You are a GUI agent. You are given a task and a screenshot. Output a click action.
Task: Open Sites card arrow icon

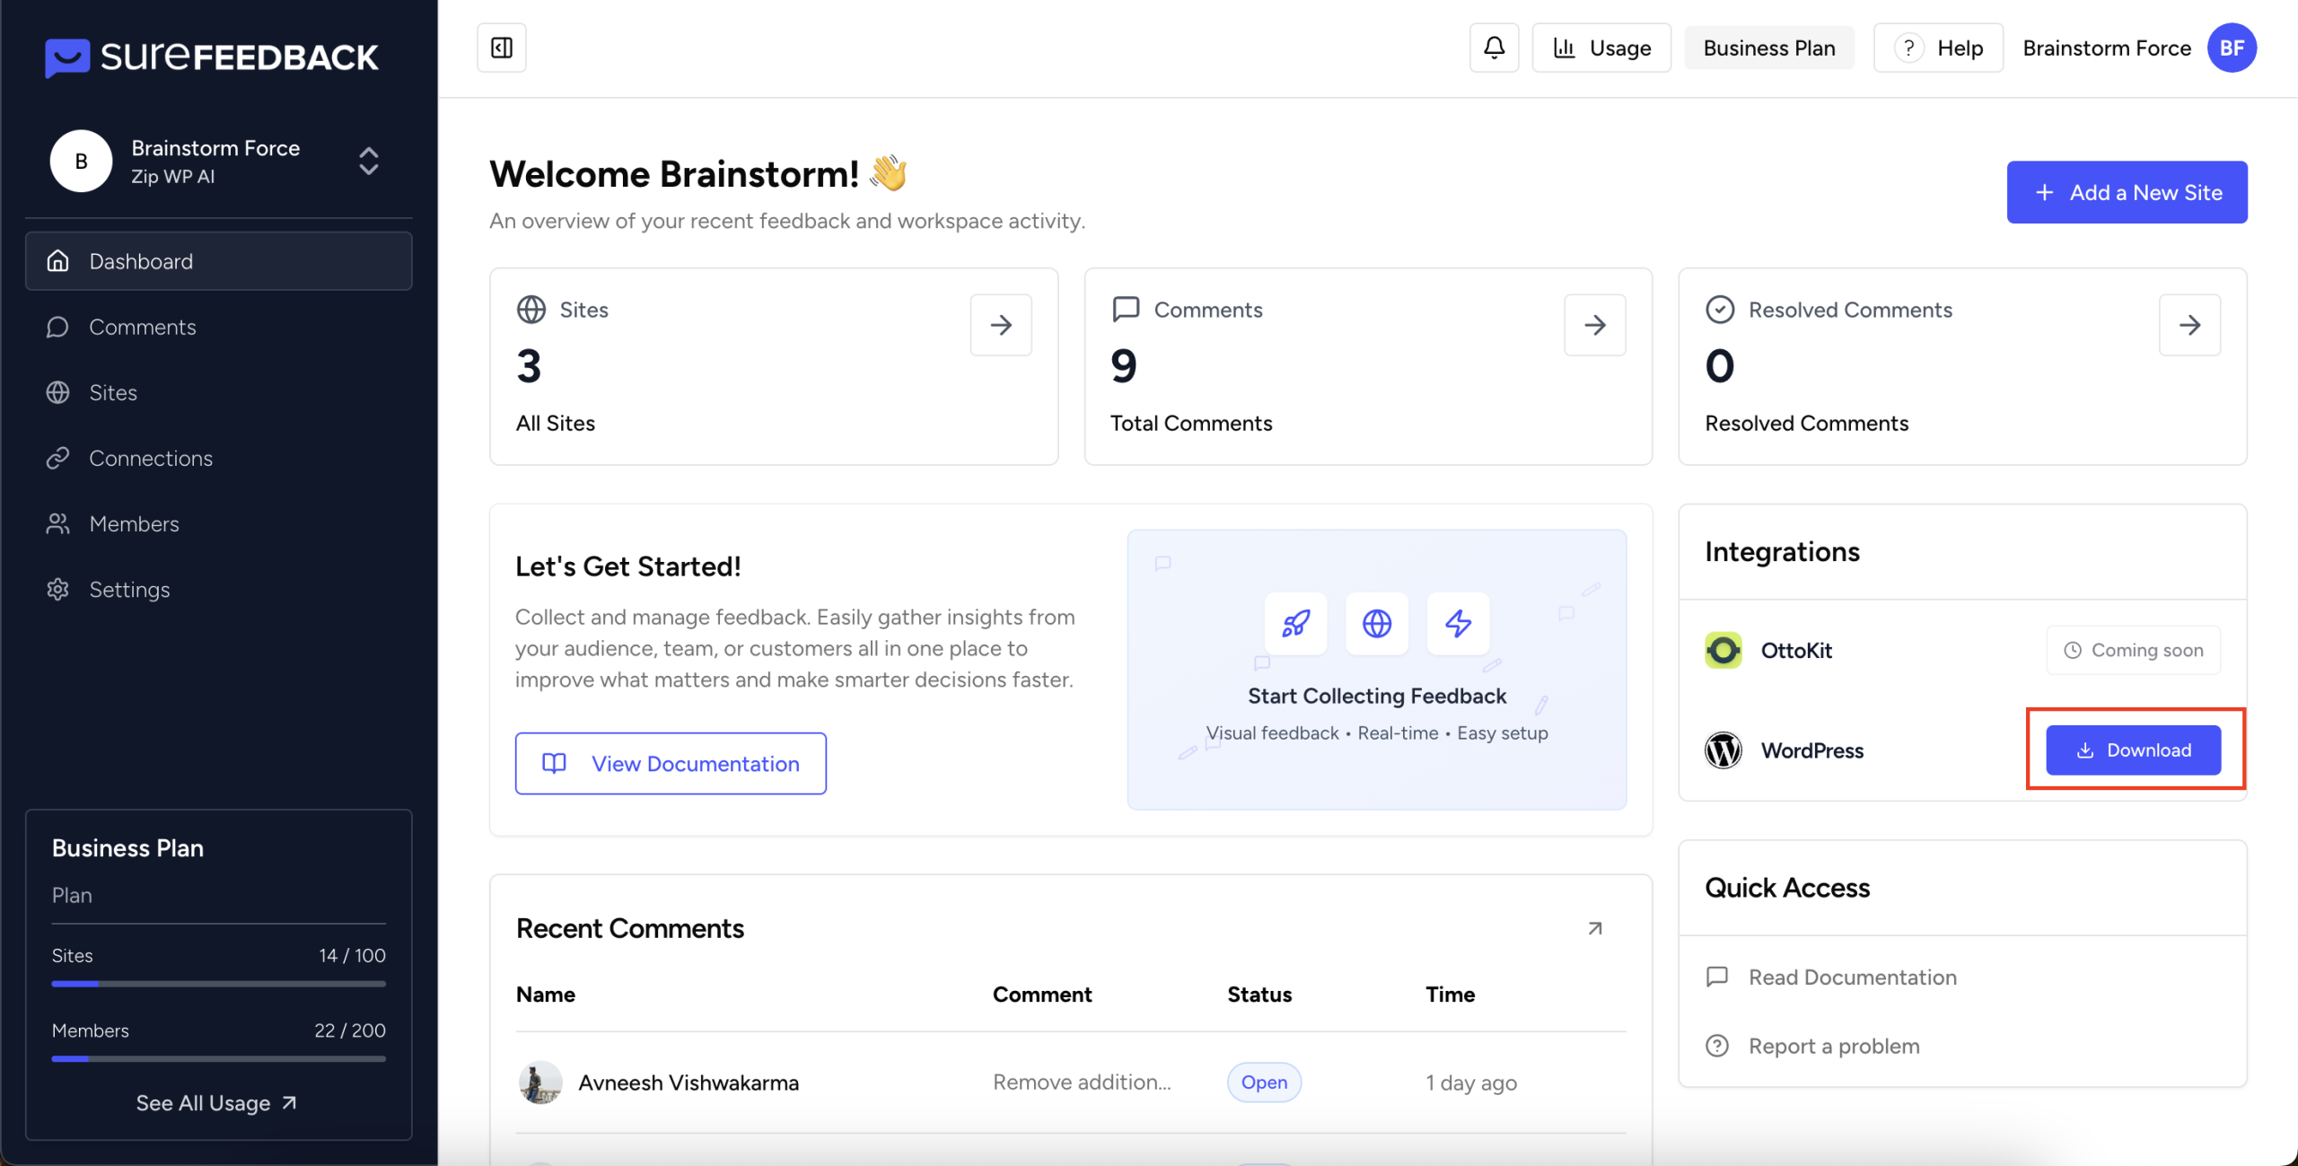[x=1001, y=325]
